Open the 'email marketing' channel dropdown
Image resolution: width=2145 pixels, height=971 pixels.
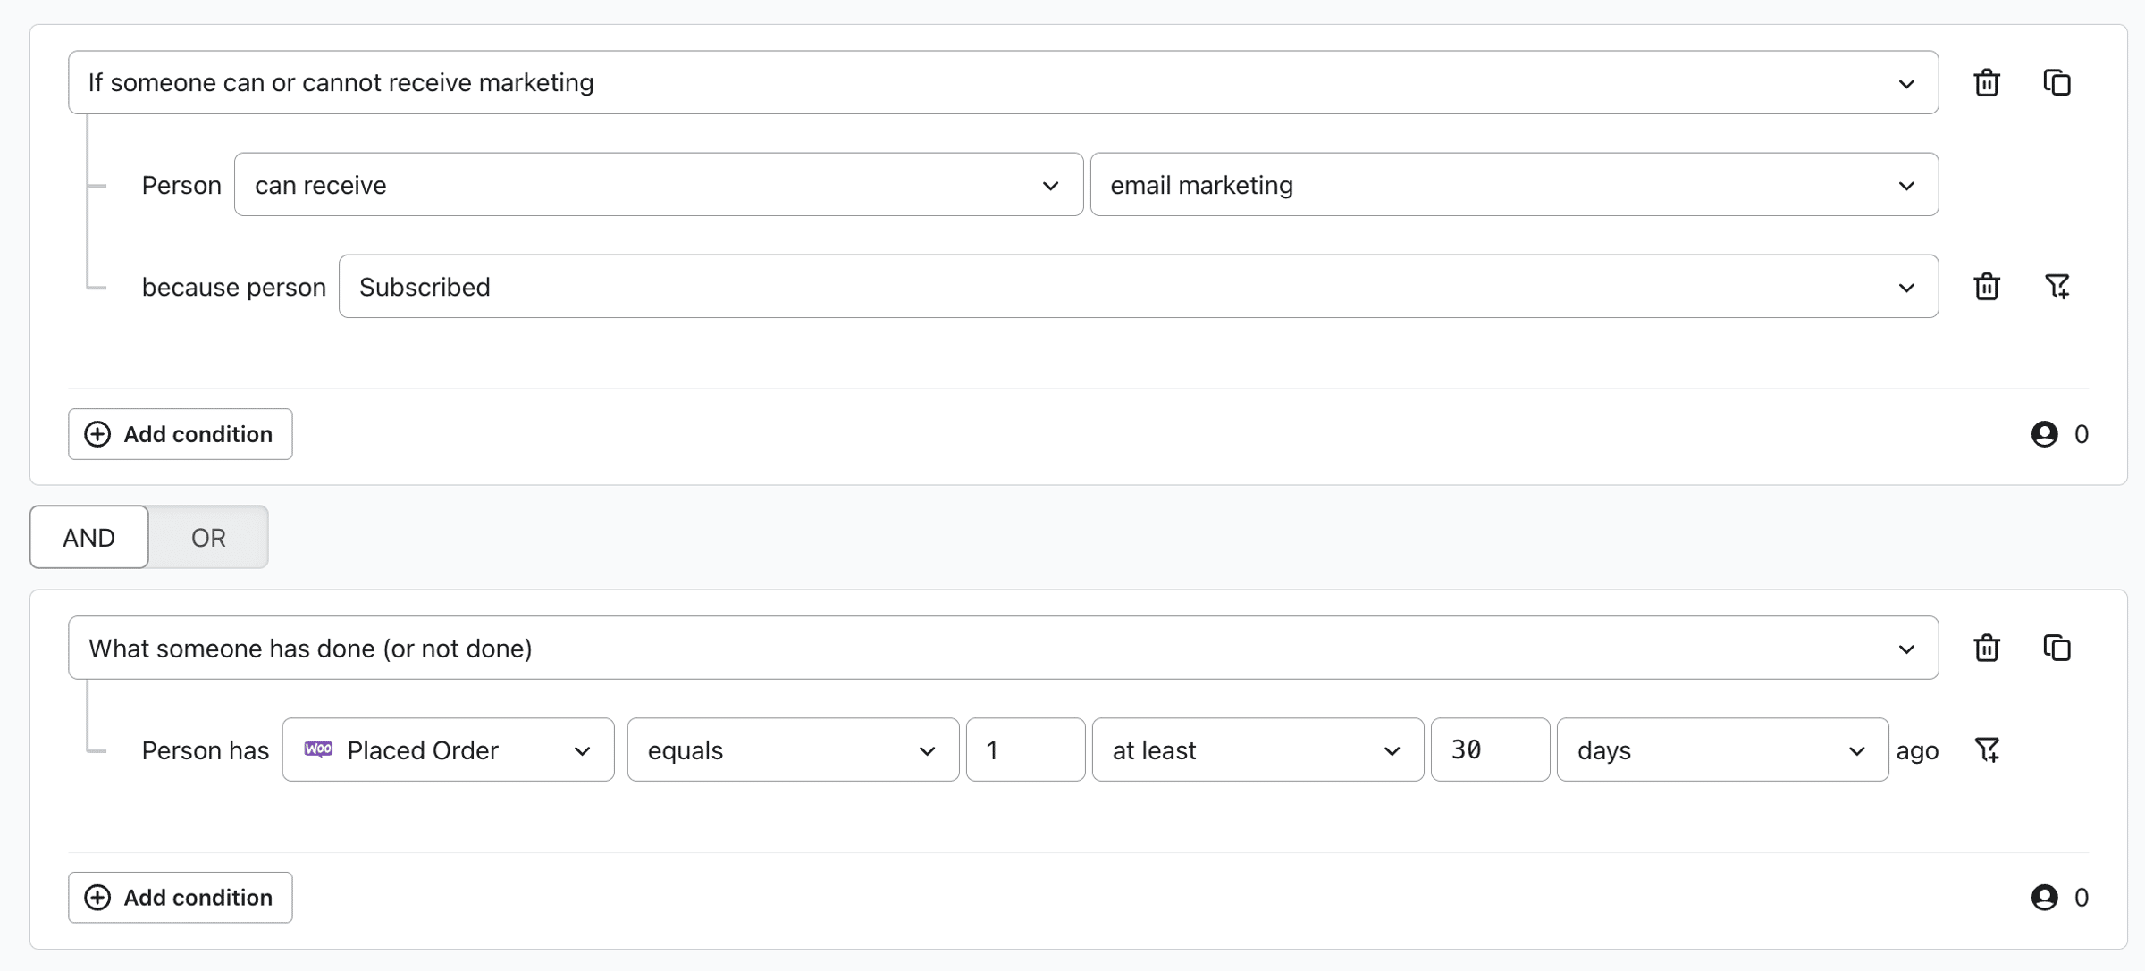click(x=1513, y=185)
